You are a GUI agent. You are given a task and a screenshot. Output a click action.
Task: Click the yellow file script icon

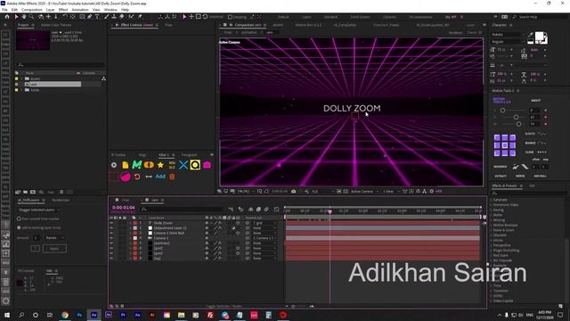click(126, 165)
